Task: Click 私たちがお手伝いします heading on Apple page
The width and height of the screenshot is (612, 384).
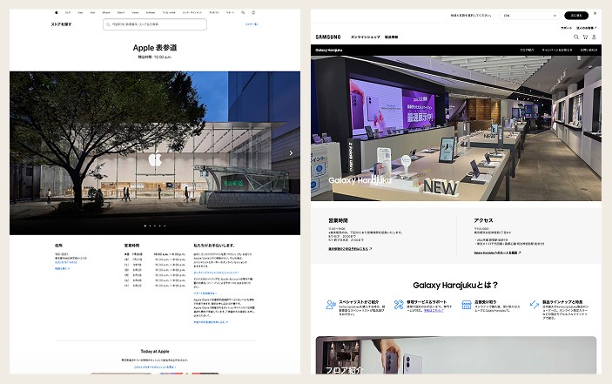Action: click(x=214, y=246)
